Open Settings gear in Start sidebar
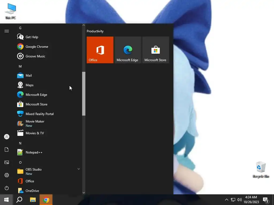274x205 pixels. coord(7,175)
